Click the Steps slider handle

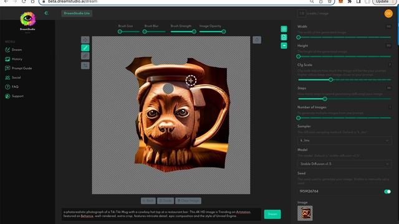click(x=325, y=99)
